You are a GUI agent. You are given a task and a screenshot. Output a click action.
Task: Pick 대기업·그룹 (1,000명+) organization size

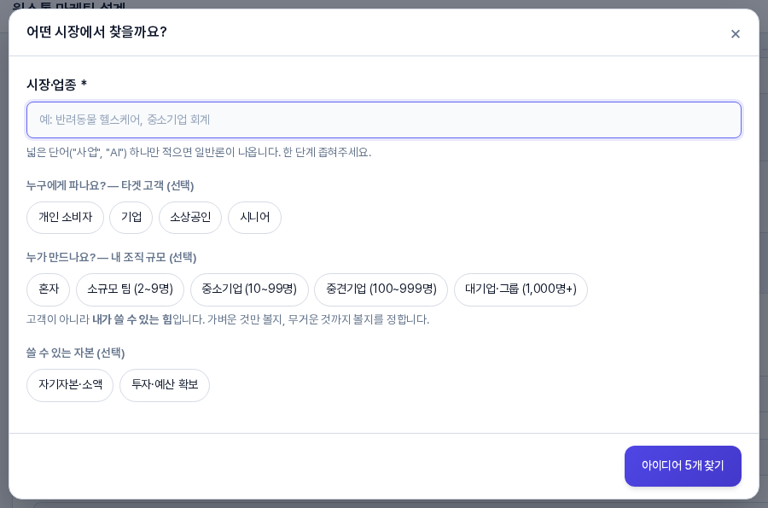point(521,289)
